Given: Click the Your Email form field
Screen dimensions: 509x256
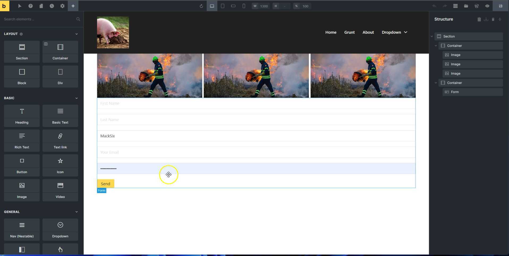Looking at the screenshot, I should tap(256, 152).
